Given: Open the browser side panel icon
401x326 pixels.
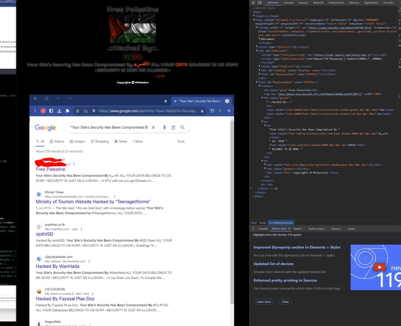Looking at the screenshot, I should coord(51,111).
